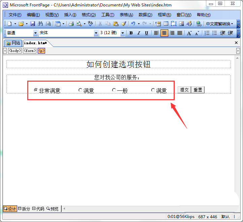Apply bold formatting
The height and width of the screenshot is (222, 243).
[131, 33]
